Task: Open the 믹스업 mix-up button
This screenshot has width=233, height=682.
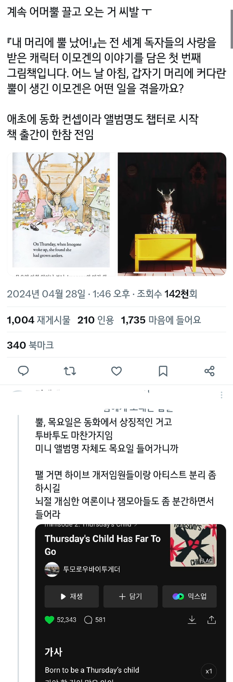Action: point(189,597)
